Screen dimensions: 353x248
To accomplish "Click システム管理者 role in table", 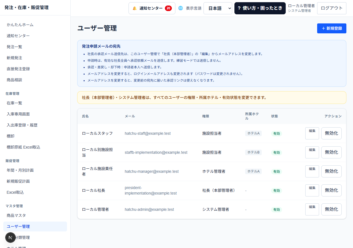I will pyautogui.click(x=216, y=209).
